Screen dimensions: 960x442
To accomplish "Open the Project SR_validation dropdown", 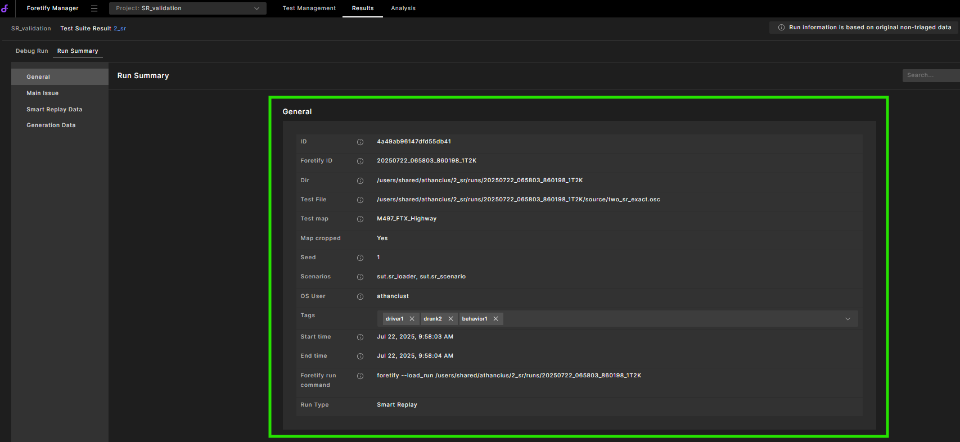I will (187, 8).
